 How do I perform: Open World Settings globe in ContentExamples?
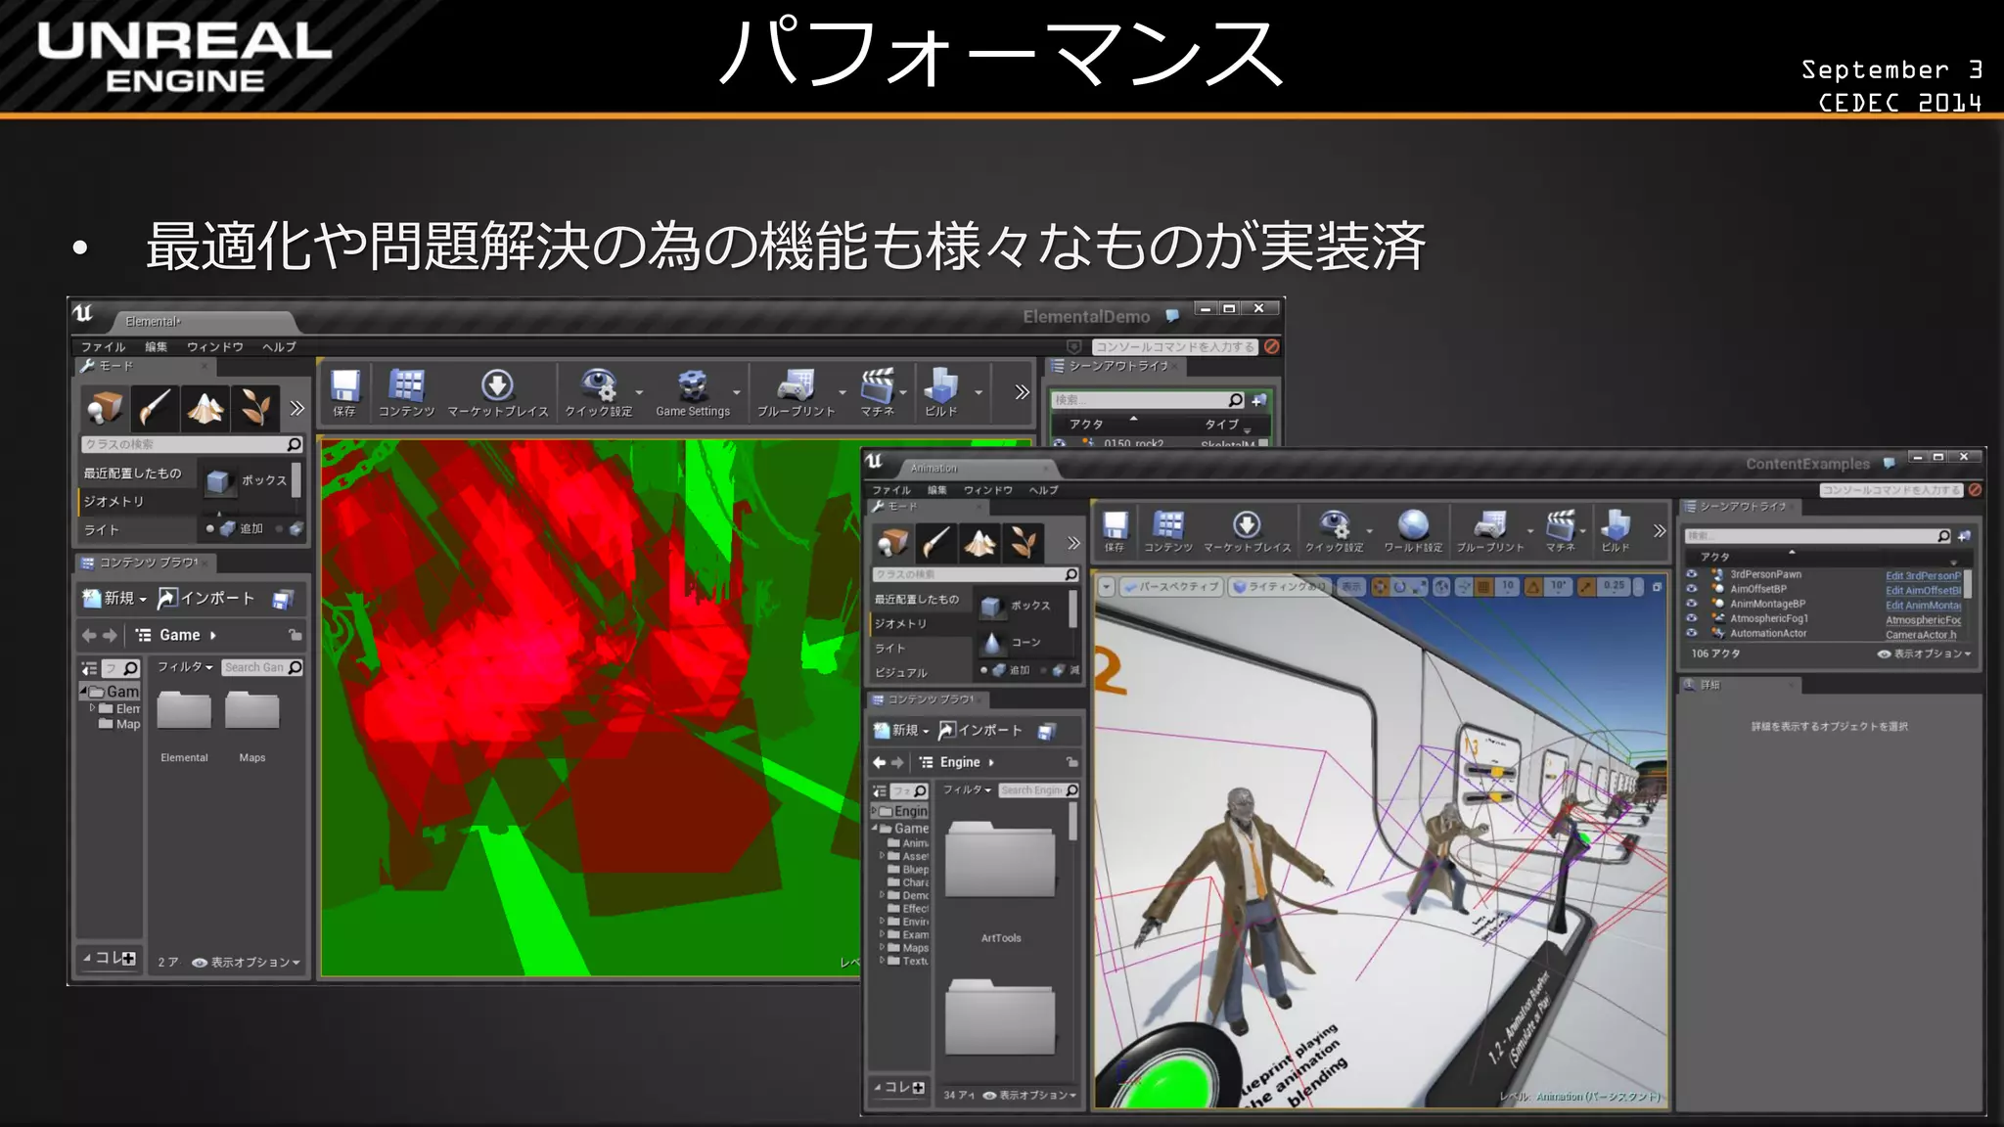coord(1413,525)
